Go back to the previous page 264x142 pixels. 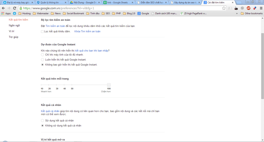tap(3, 8)
